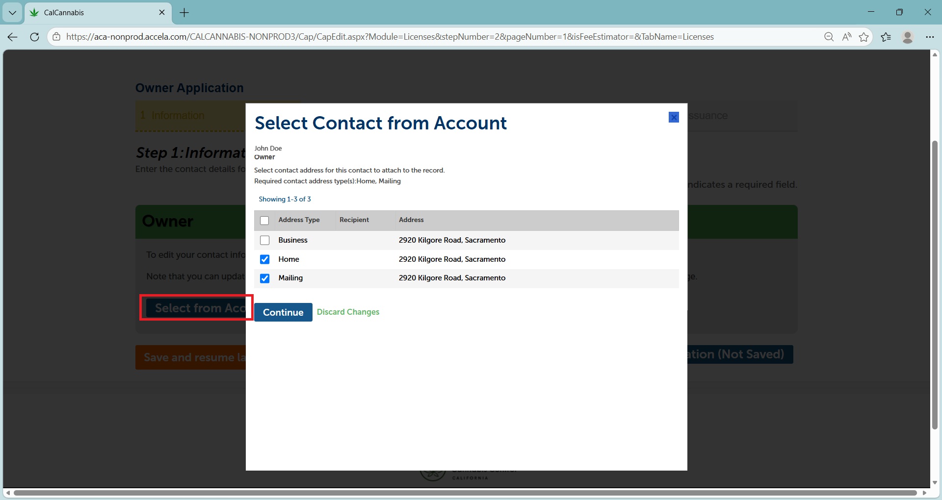
Task: Activate the read aloud icon
Action: 846,37
